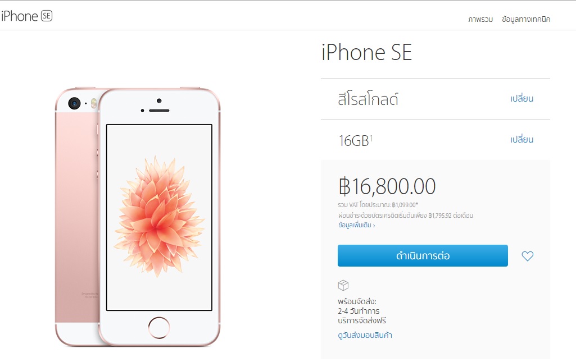Click the iPhone SE logo in header

pos(26,16)
